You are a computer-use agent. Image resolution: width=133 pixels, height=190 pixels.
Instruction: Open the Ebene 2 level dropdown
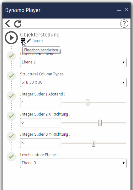pyautogui.click(x=73, y=62)
